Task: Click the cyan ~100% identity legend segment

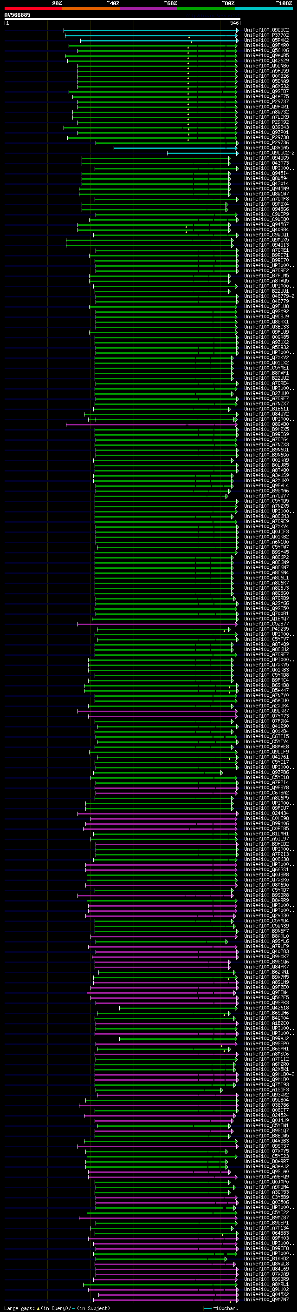Action: [x=264, y=7]
